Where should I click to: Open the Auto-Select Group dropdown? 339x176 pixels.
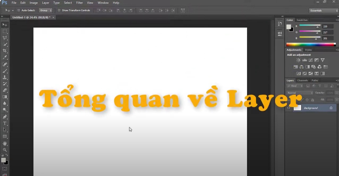(x=46, y=10)
